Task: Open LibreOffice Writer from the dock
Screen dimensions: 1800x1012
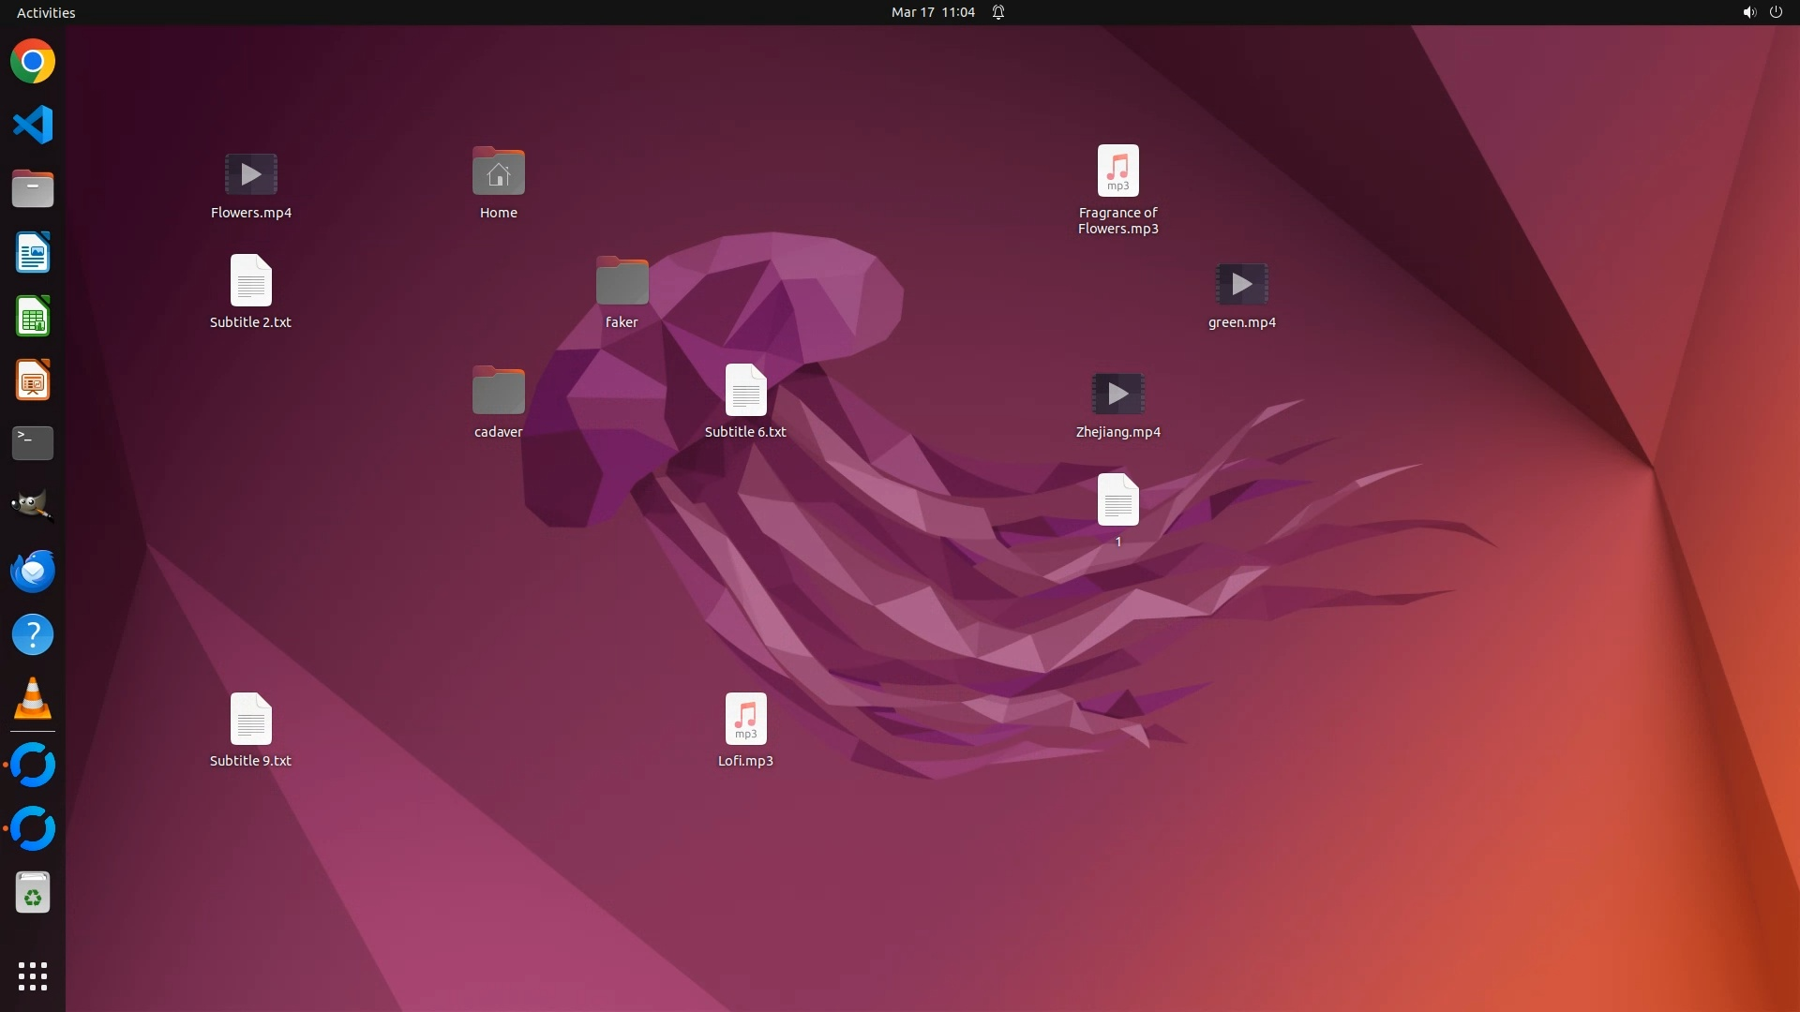Action: pyautogui.click(x=33, y=253)
